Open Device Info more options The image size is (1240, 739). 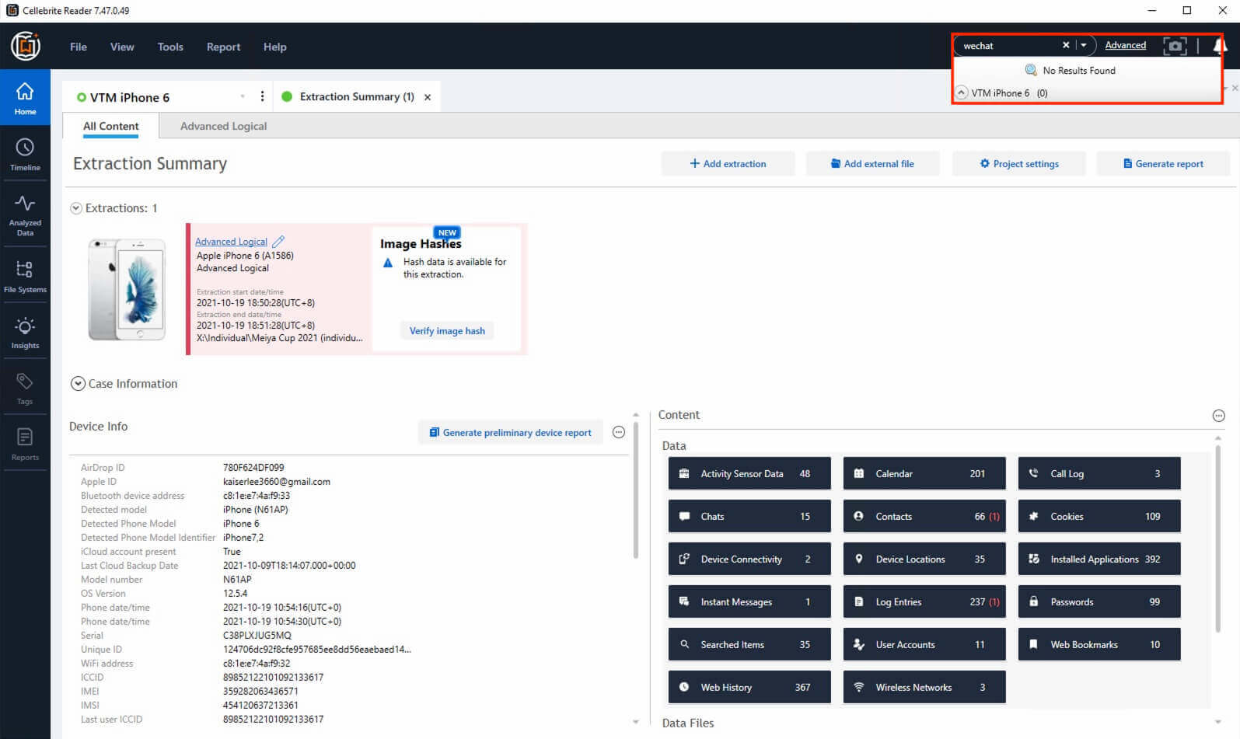[619, 432]
